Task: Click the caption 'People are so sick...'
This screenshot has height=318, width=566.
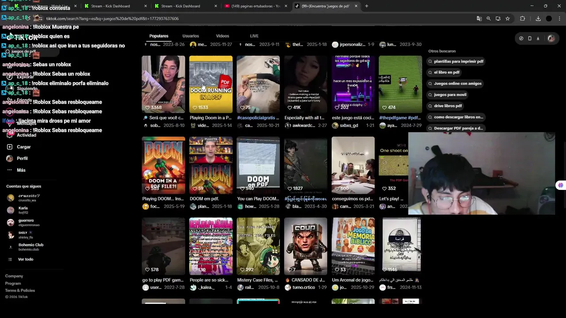Action: pyautogui.click(x=209, y=280)
